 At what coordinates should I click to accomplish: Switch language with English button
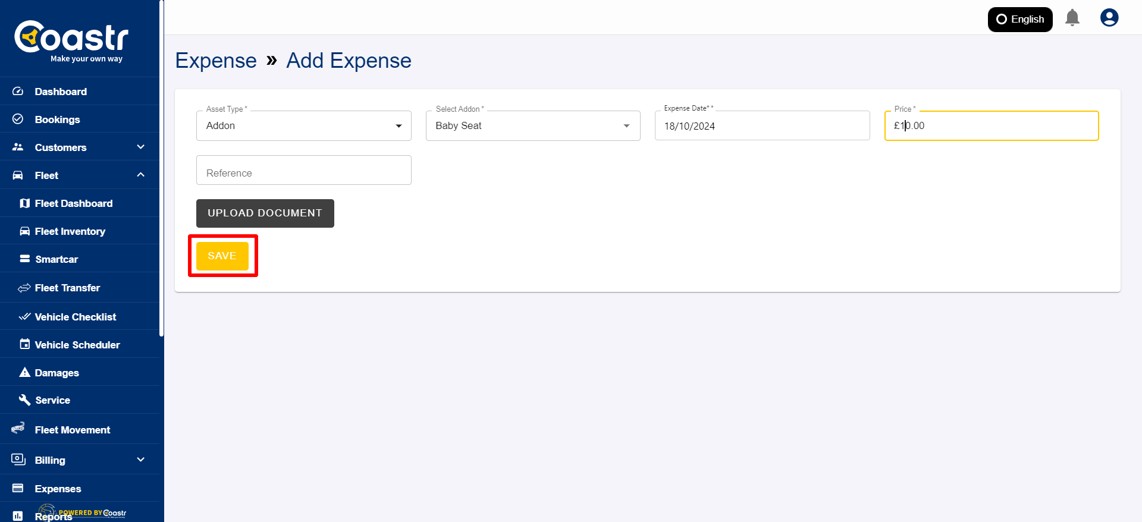pos(1020,19)
